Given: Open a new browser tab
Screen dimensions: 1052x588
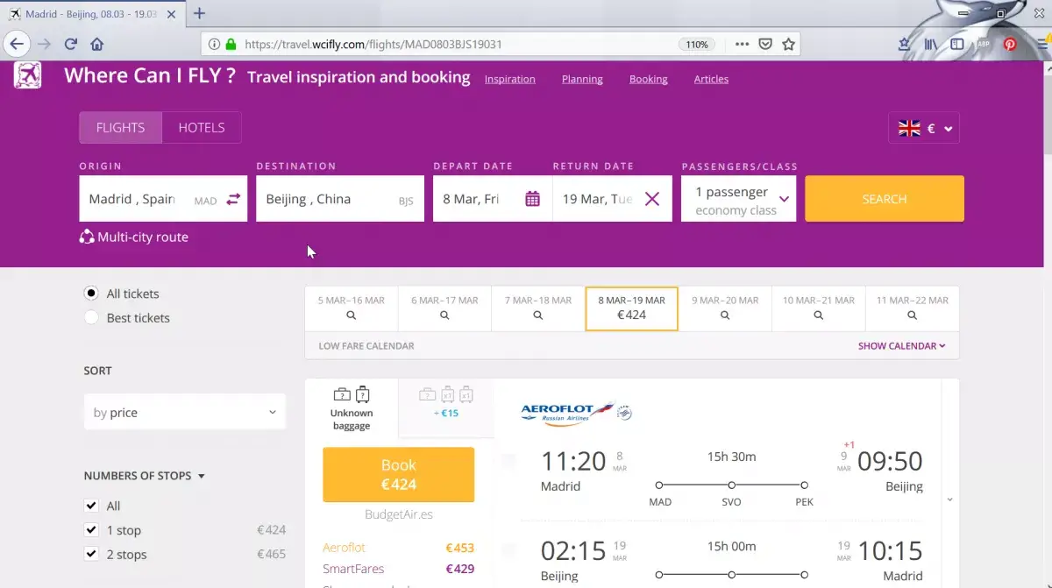Looking at the screenshot, I should [200, 13].
